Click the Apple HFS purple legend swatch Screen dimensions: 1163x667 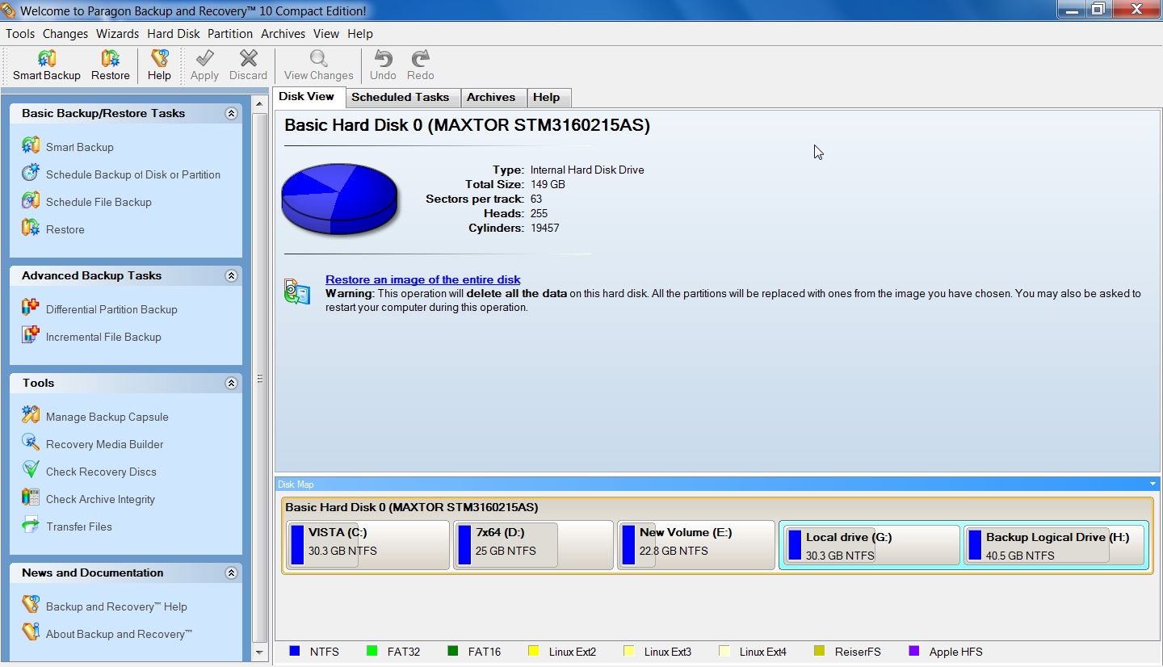point(914,652)
